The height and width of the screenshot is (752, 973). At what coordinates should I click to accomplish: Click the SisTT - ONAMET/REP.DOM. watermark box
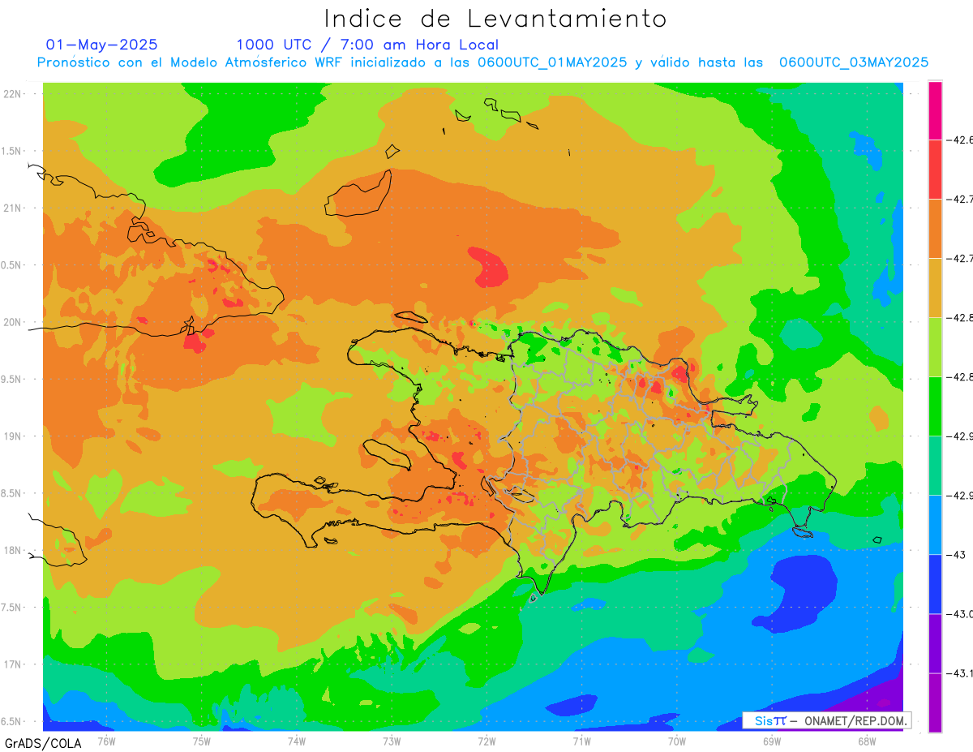click(x=827, y=720)
